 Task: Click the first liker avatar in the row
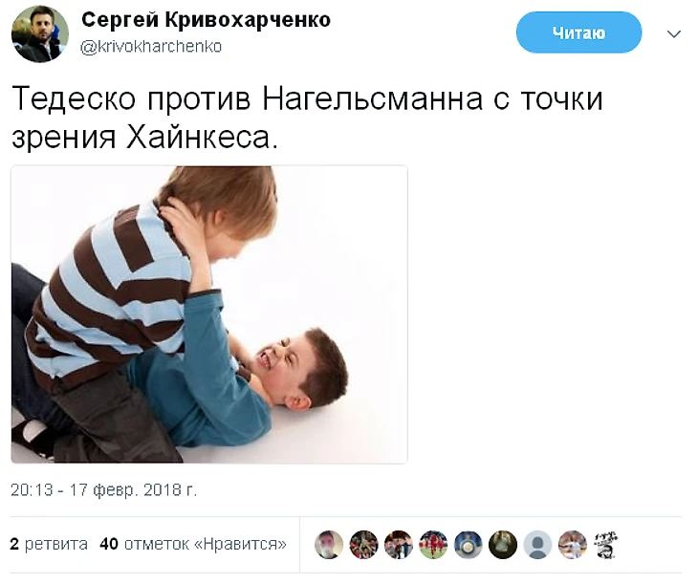(x=329, y=545)
